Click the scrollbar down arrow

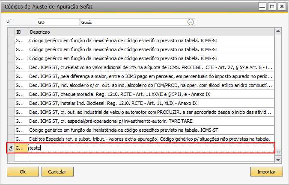(278, 160)
